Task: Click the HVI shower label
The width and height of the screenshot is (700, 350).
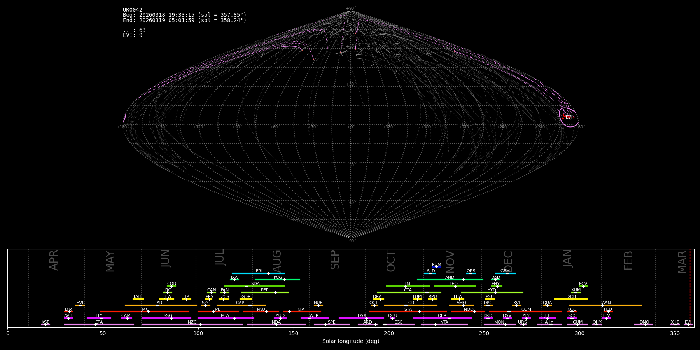Action: click(x=80, y=303)
